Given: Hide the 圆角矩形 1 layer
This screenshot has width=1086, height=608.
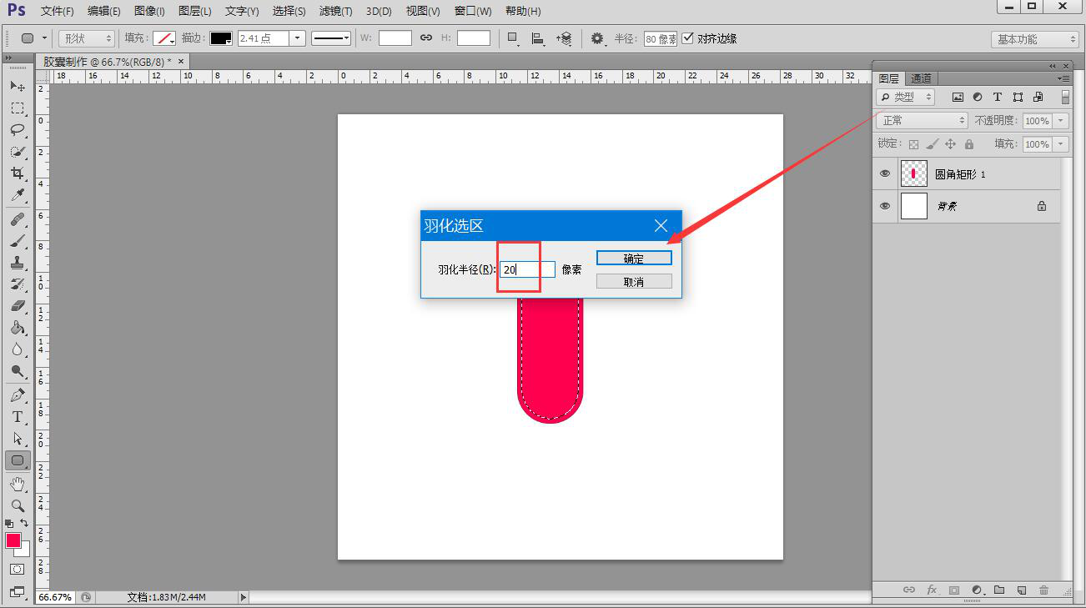Looking at the screenshot, I should 885,174.
